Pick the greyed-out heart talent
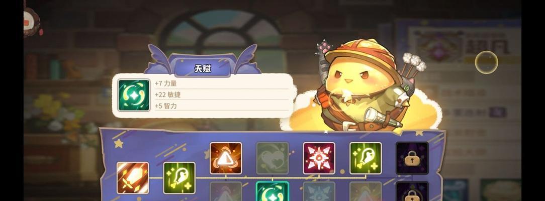This screenshot has height=201, width=545. pos(272,158)
